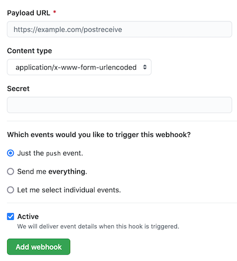Click the Payload URL input field
The image size is (237, 261).
pyautogui.click(x=120, y=29)
